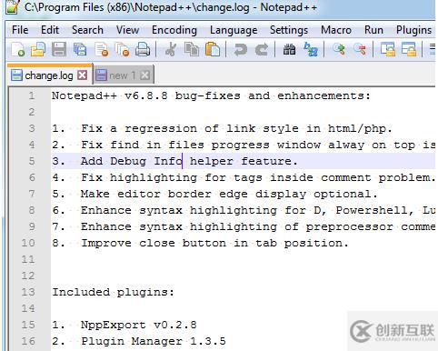Open the File menu
The height and width of the screenshot is (351, 438).
coord(20,30)
